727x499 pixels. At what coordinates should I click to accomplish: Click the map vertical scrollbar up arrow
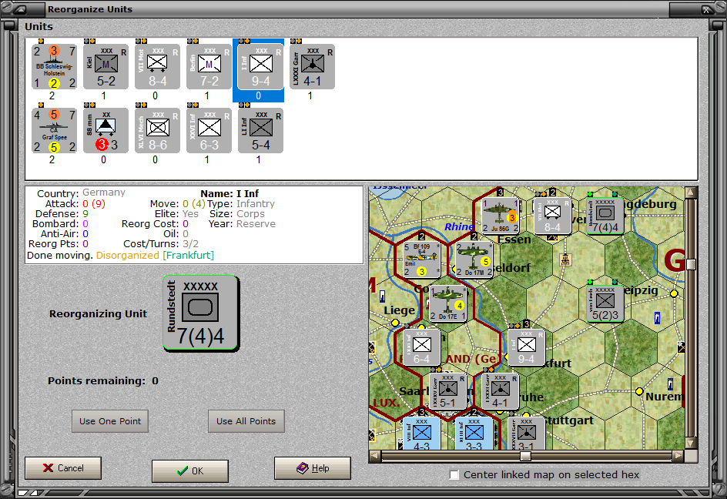pos(691,192)
